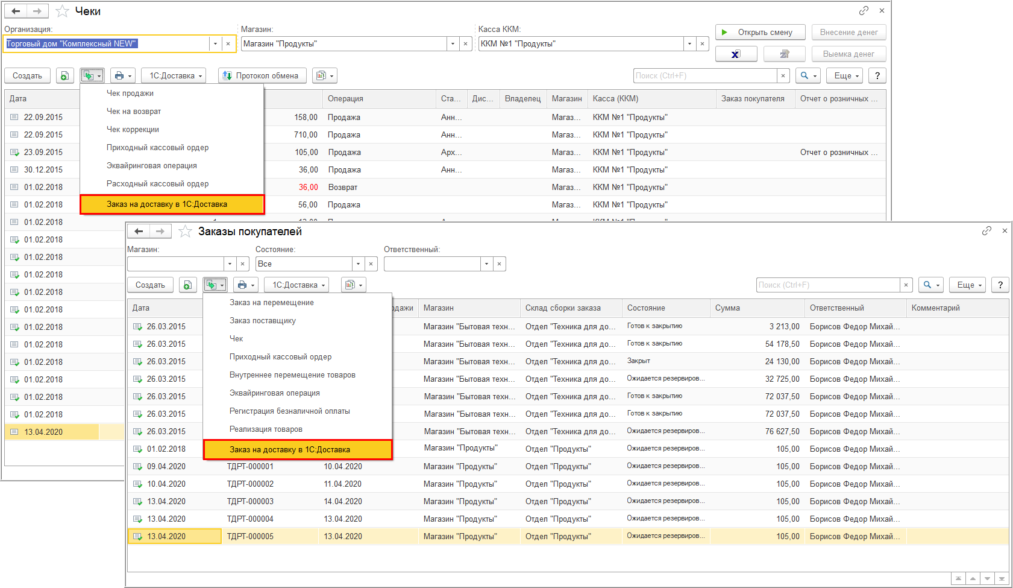Image resolution: width=1013 pixels, height=588 pixels.
Task: Clear the Чеки search field
Action: tap(783, 75)
